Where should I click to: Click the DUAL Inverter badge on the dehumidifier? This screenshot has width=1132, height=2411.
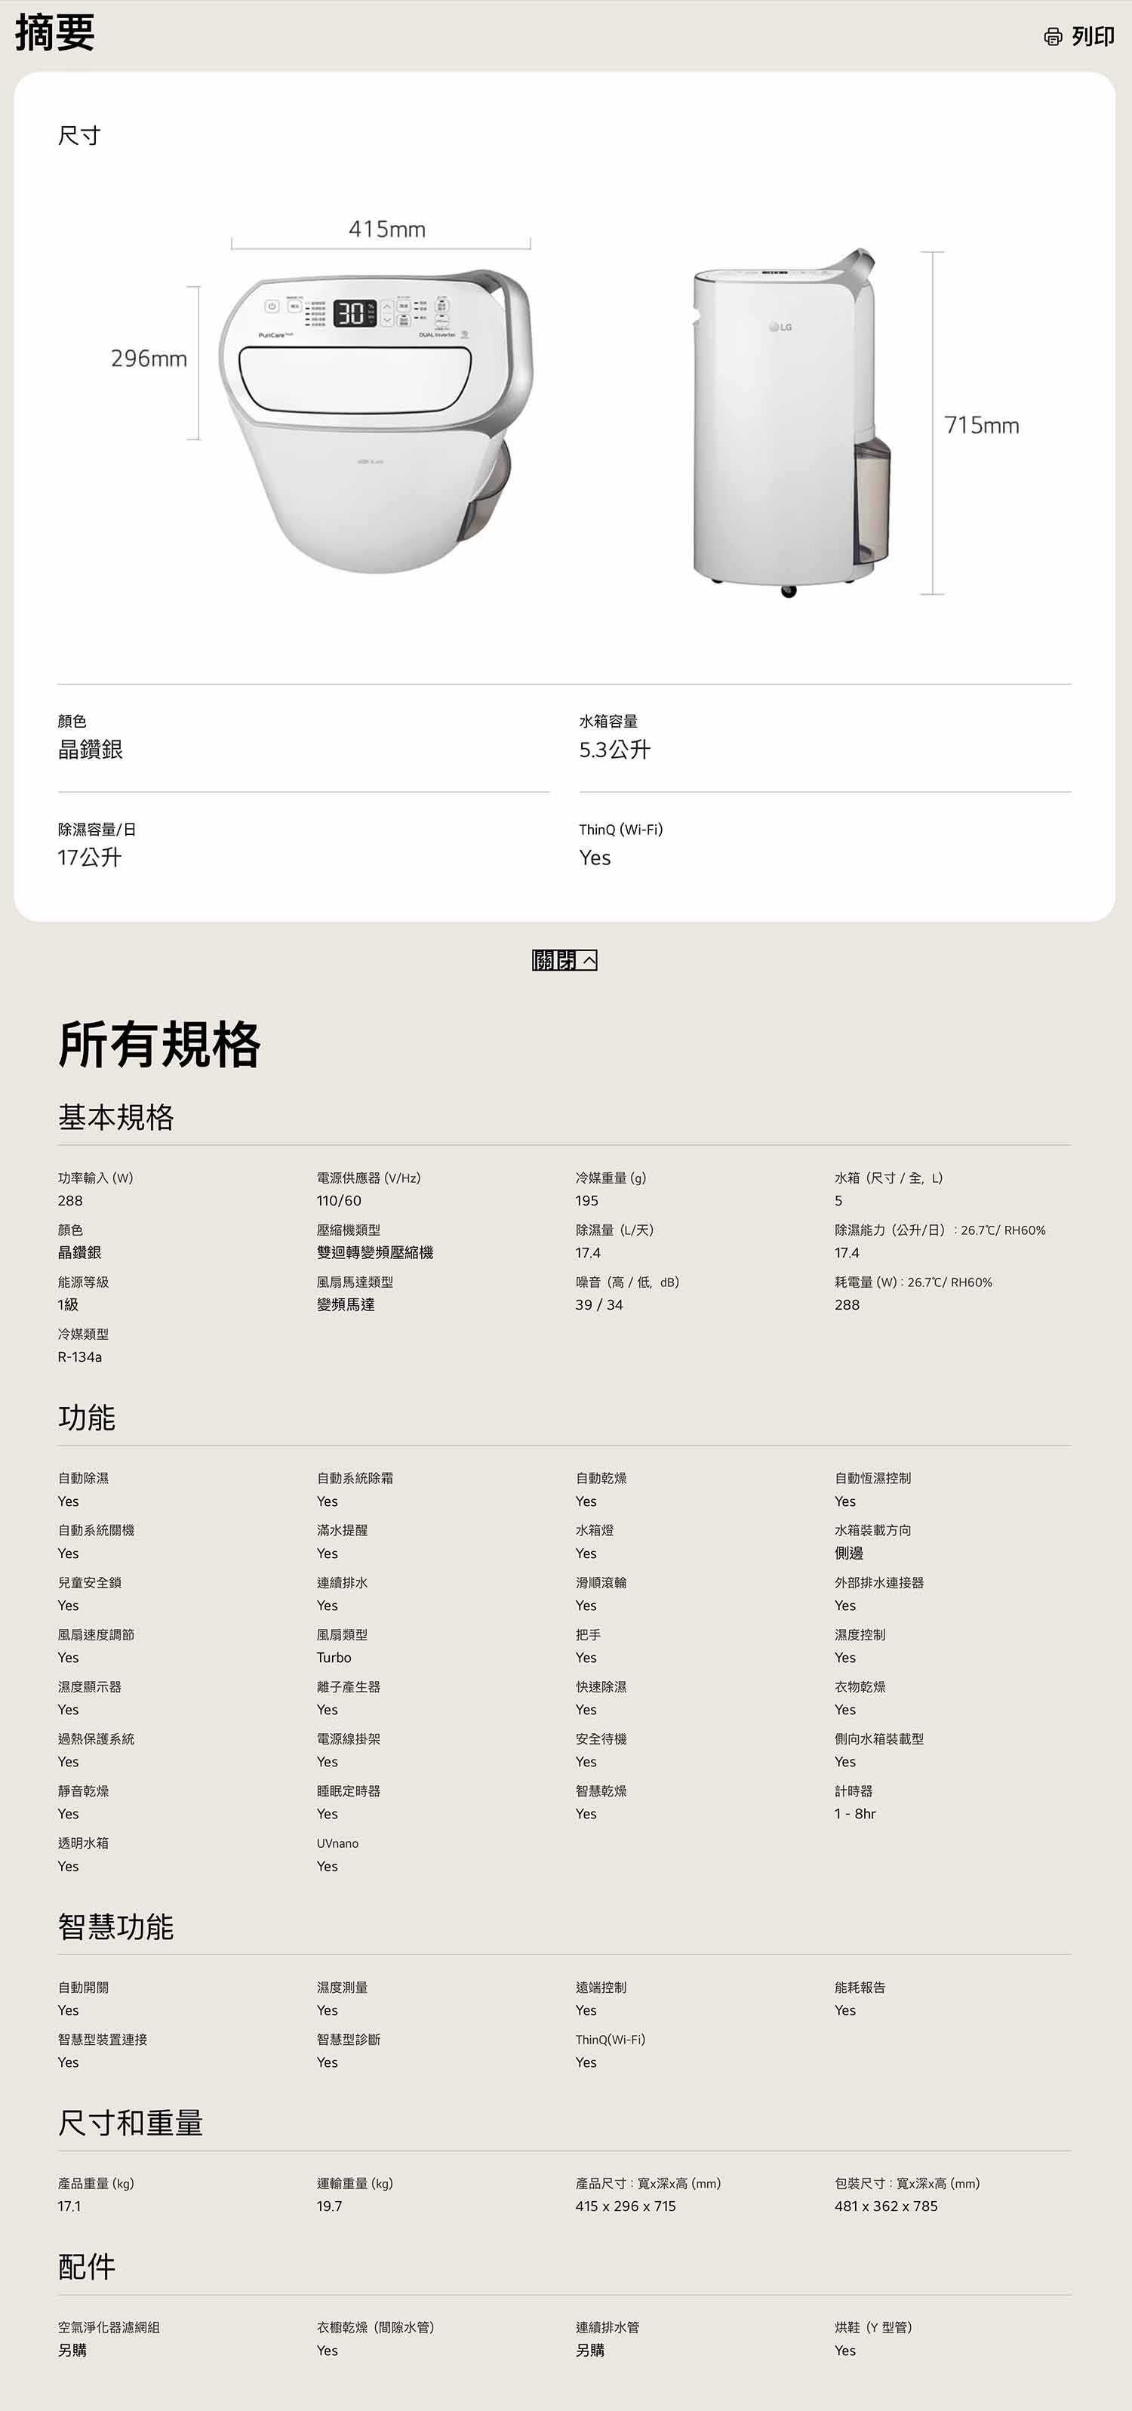tap(438, 334)
